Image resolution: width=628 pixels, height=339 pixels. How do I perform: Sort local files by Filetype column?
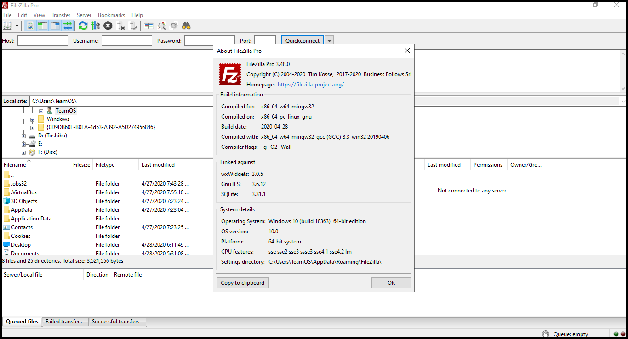(116, 165)
